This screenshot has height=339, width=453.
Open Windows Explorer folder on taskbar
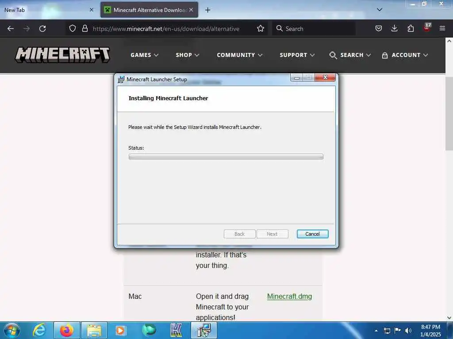pyautogui.click(x=94, y=330)
